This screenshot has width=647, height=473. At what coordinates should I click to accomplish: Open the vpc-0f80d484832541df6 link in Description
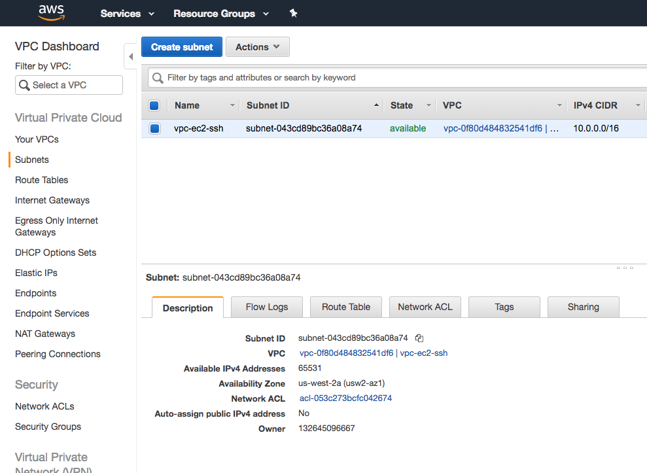click(x=346, y=353)
